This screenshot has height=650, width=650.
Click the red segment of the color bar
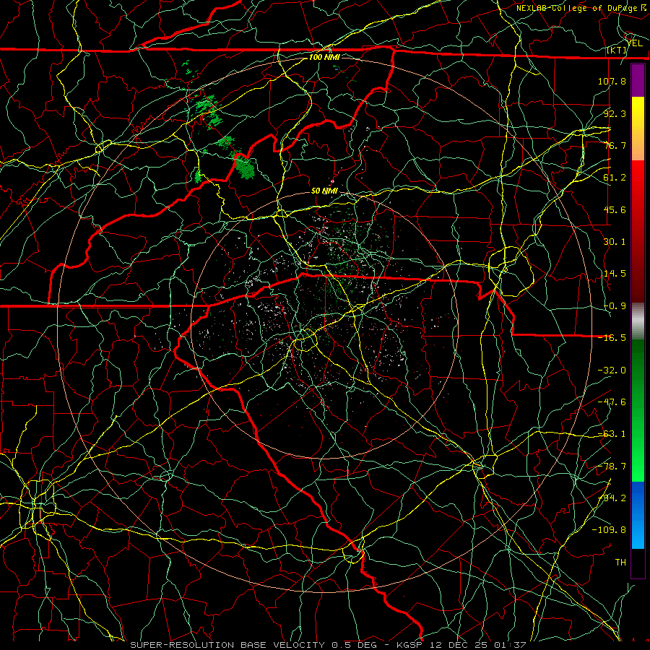[638, 231]
